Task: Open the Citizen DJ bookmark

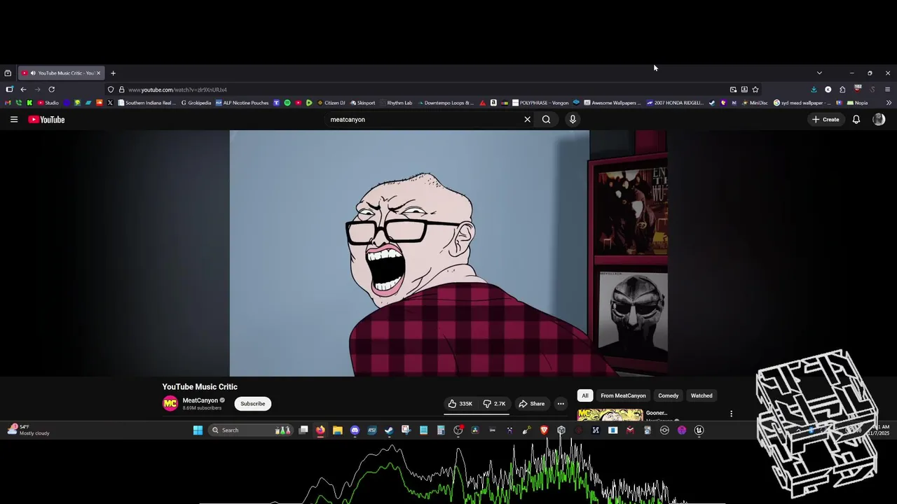Action: pyautogui.click(x=331, y=103)
